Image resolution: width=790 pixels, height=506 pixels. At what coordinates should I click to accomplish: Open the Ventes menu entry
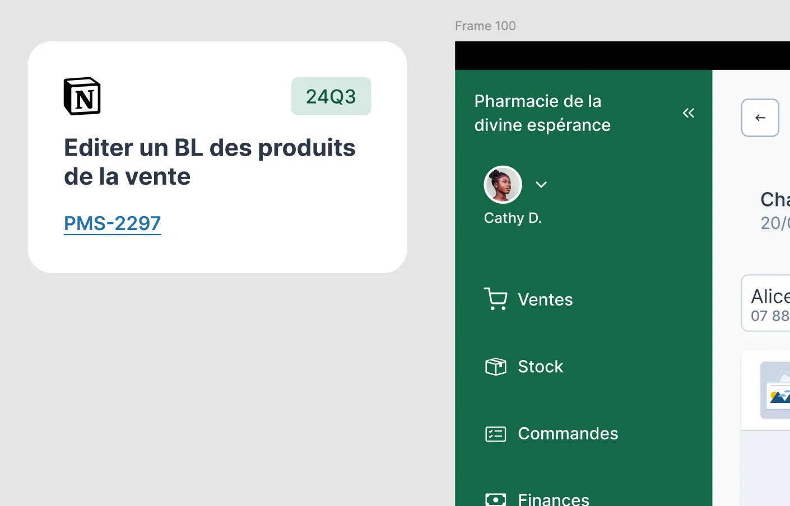545,299
